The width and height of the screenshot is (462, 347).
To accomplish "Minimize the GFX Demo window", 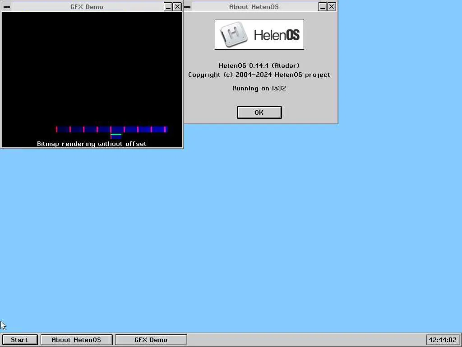I will pos(168,7).
